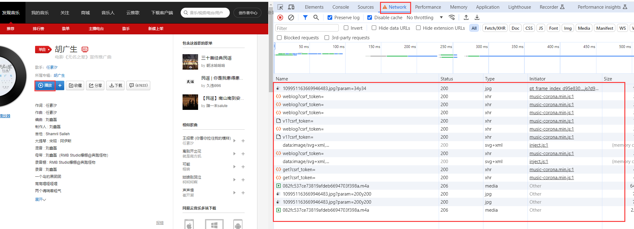Enable Hide data URLs checkbox

click(374, 28)
